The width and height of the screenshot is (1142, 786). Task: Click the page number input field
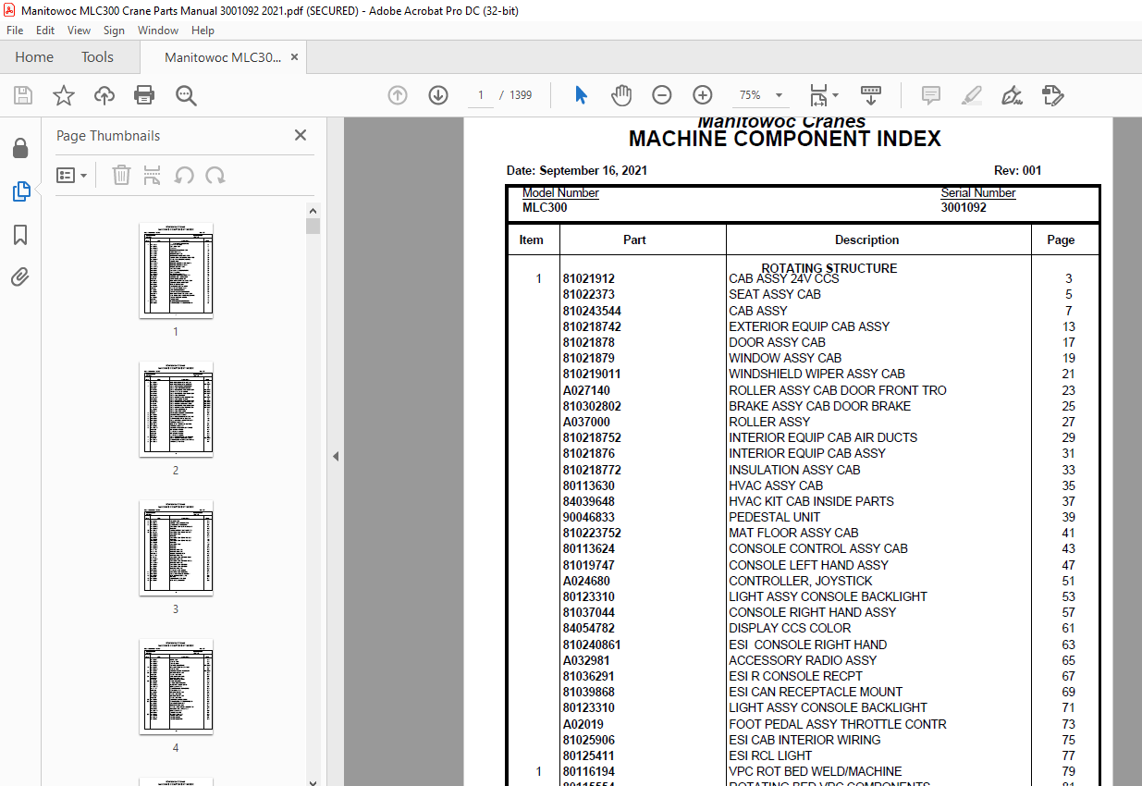[481, 95]
